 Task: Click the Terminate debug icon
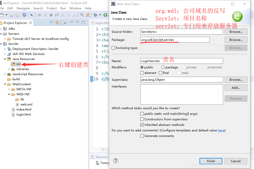point(51,15)
